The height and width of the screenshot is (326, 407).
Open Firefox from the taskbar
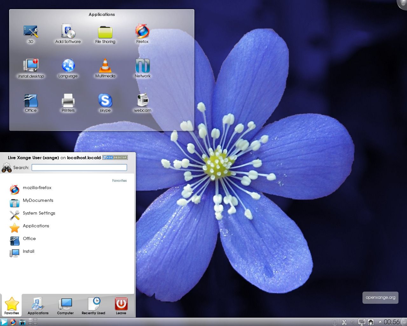[13, 322]
